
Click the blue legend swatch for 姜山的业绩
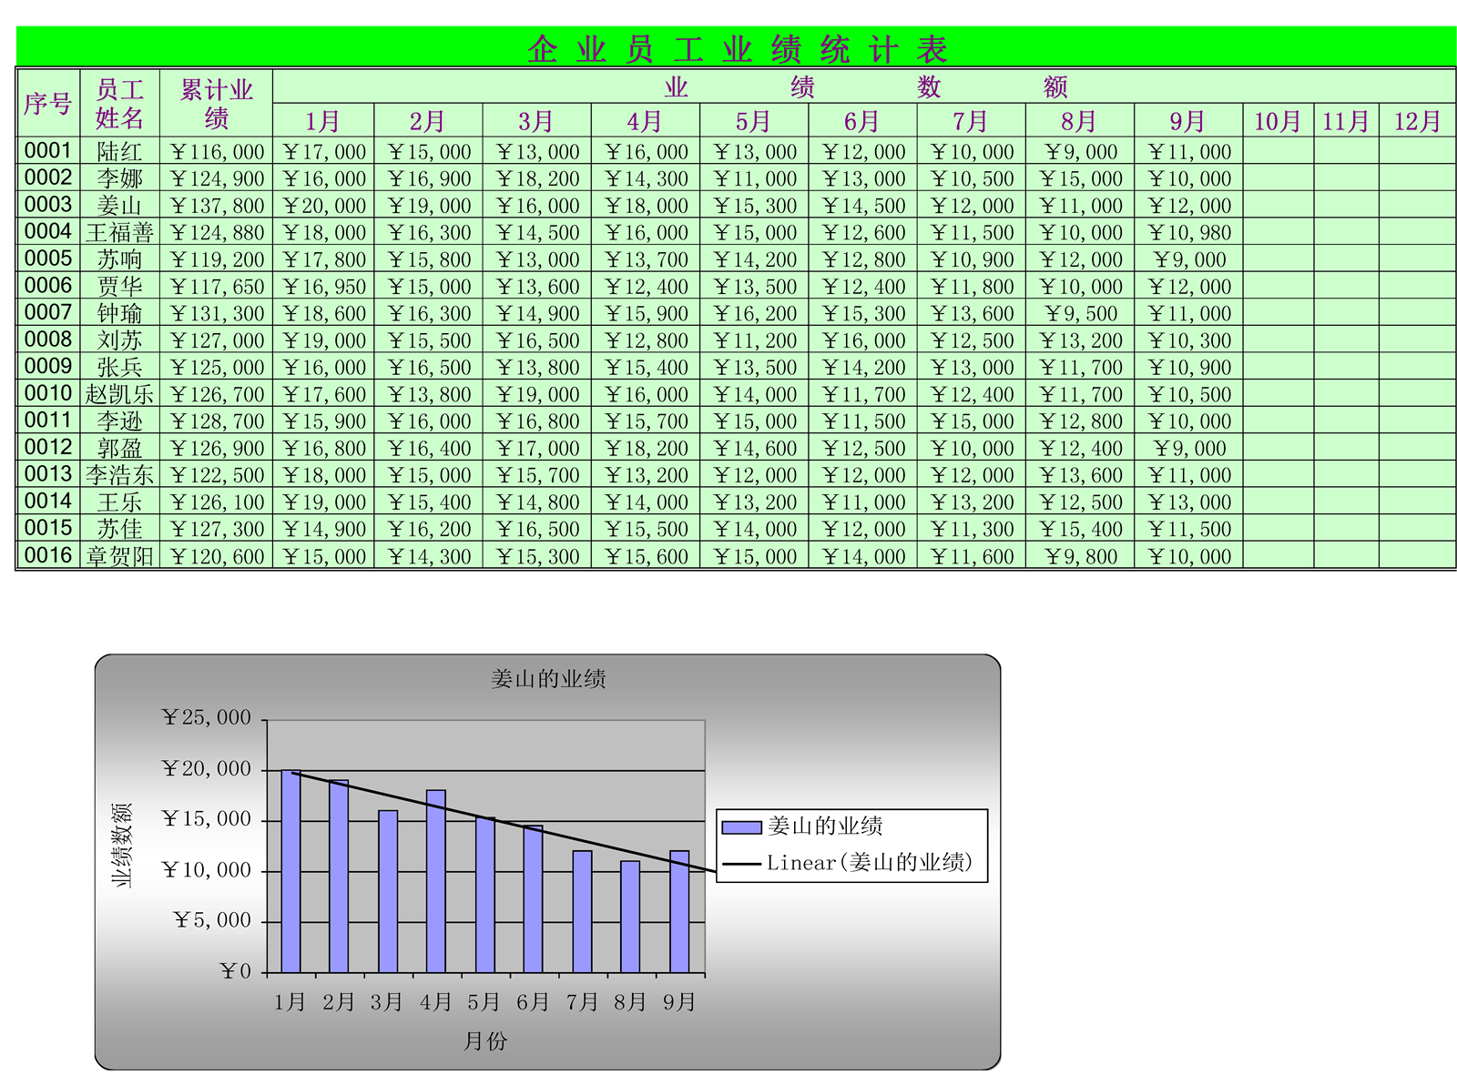(741, 827)
